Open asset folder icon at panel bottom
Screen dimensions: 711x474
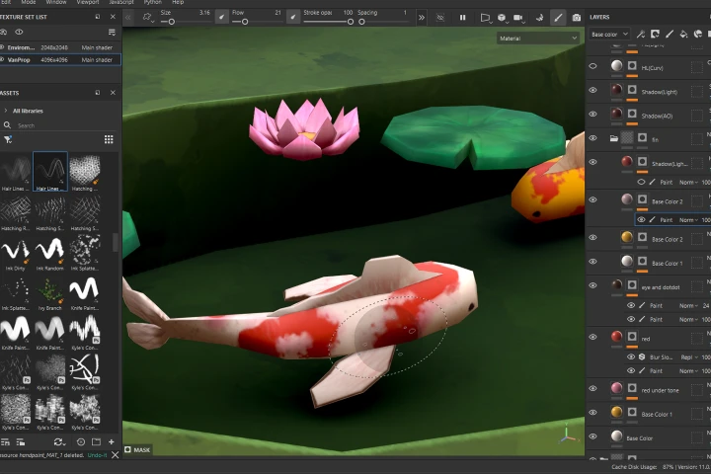pos(96,441)
